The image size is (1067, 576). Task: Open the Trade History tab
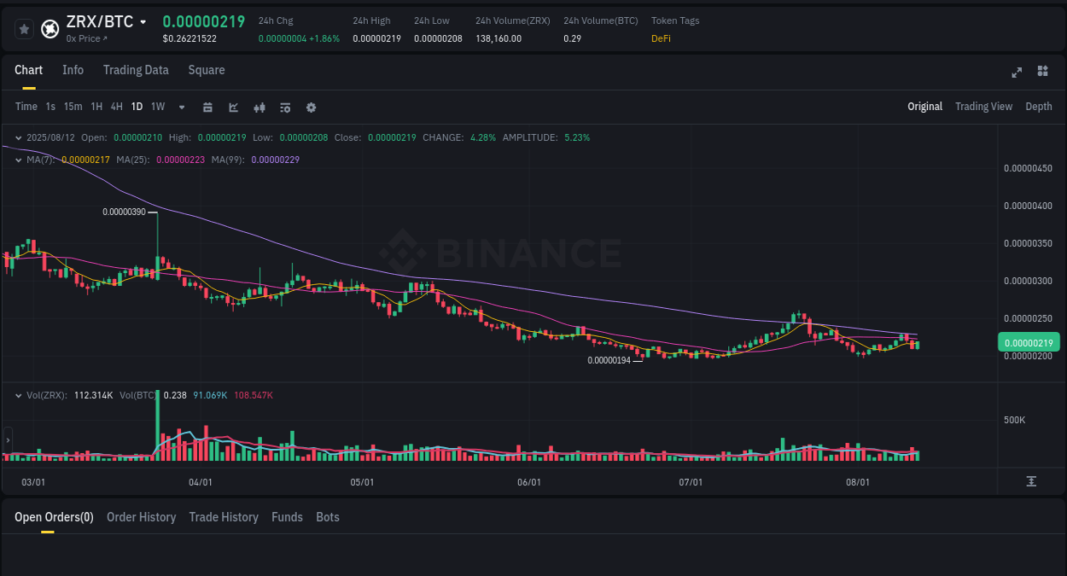[224, 517]
